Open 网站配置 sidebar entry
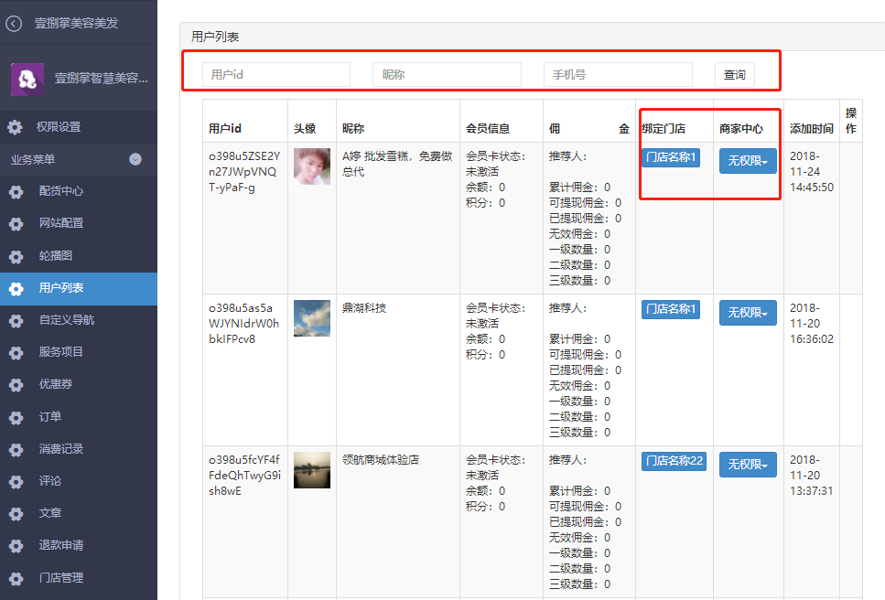The image size is (885, 600). (79, 223)
